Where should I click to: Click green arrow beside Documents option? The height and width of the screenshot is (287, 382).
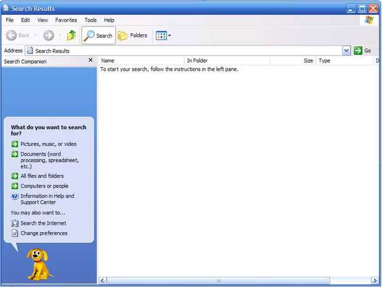tap(15, 154)
